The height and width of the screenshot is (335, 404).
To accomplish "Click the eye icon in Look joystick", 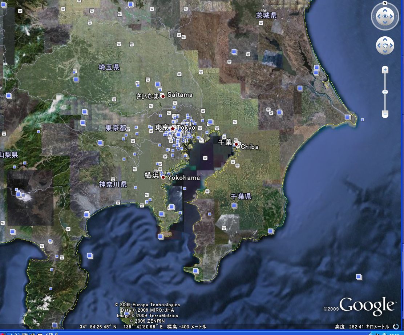I will point(385,16).
